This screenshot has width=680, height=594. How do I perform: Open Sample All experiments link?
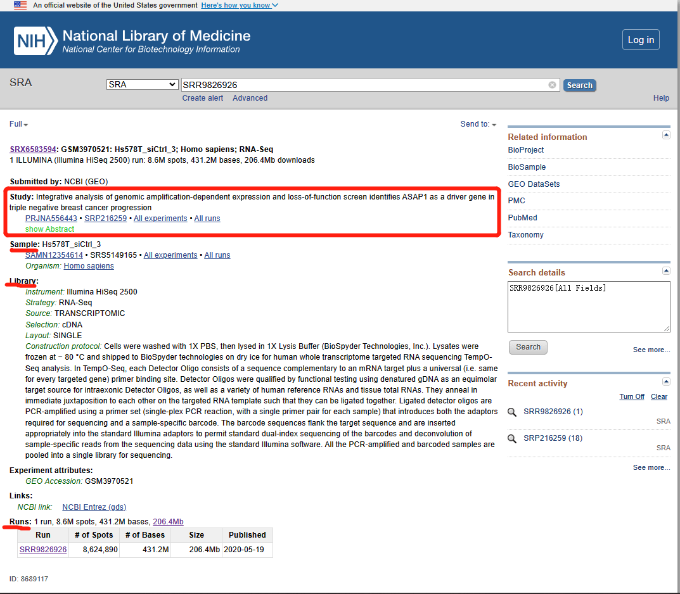tap(170, 255)
